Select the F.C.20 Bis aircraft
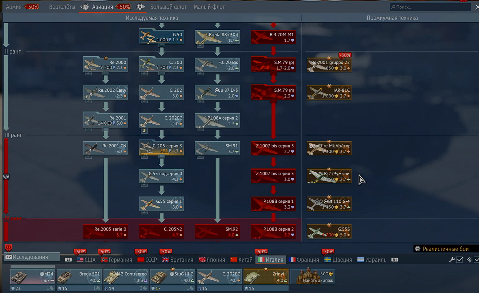 [x=217, y=65]
